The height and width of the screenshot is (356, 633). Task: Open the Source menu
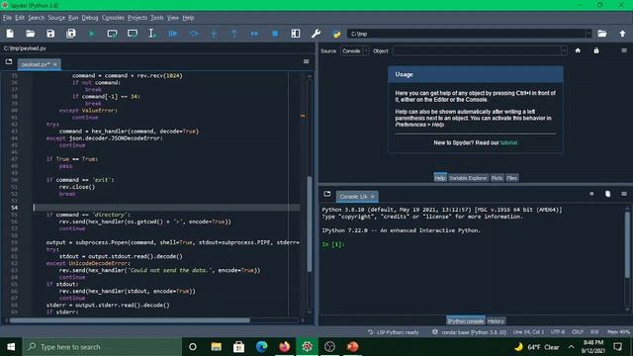(x=56, y=18)
